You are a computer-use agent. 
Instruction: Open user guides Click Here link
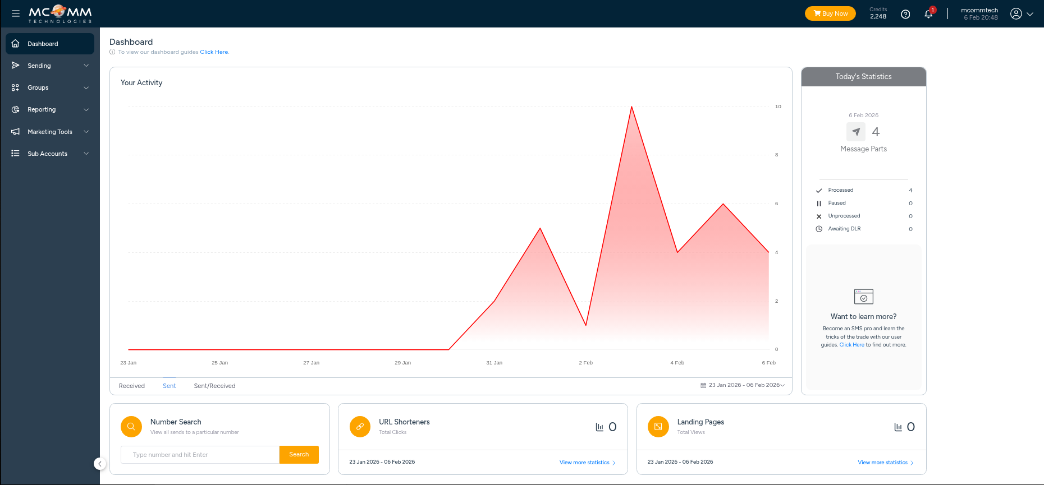(851, 345)
